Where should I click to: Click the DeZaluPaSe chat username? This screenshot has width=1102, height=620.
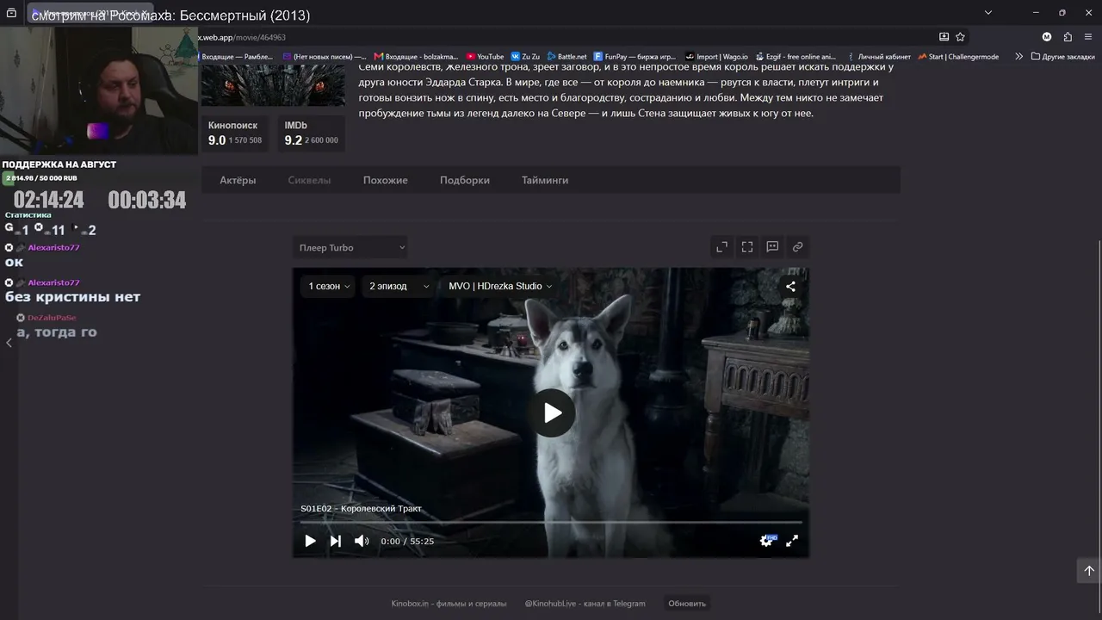(x=52, y=318)
